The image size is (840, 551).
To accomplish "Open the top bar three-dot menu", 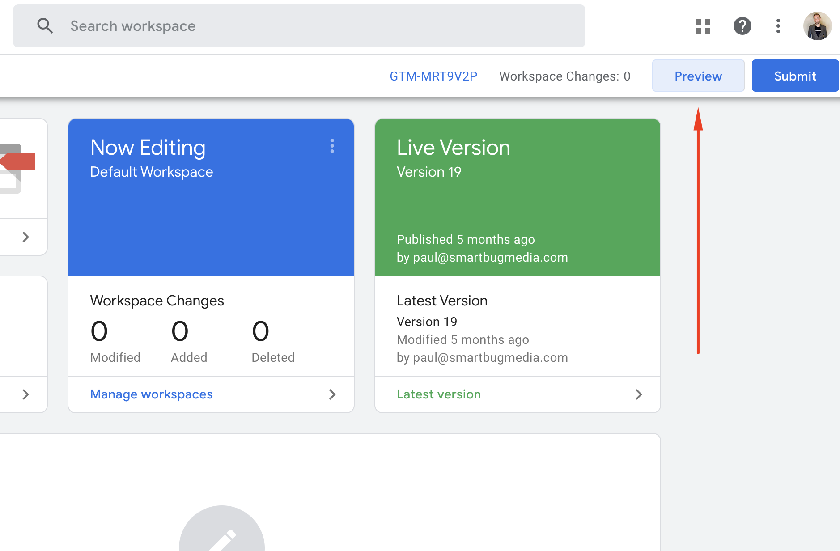I will (778, 26).
